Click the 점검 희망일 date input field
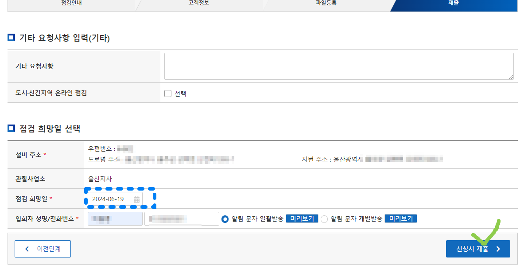 (x=115, y=199)
